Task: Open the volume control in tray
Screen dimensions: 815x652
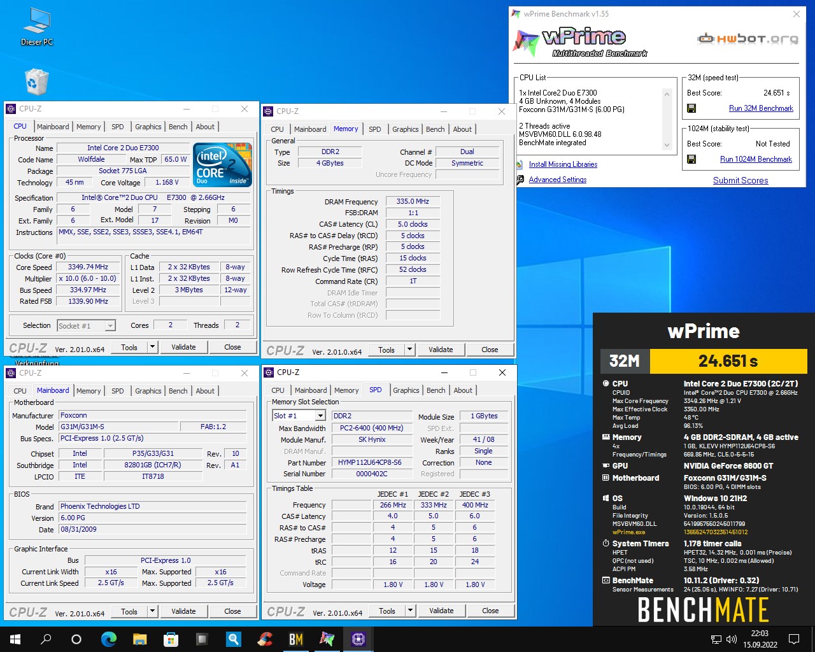Action: tap(732, 639)
